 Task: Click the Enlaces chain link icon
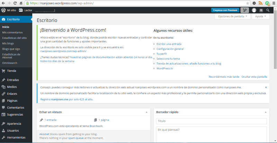coord(3,94)
